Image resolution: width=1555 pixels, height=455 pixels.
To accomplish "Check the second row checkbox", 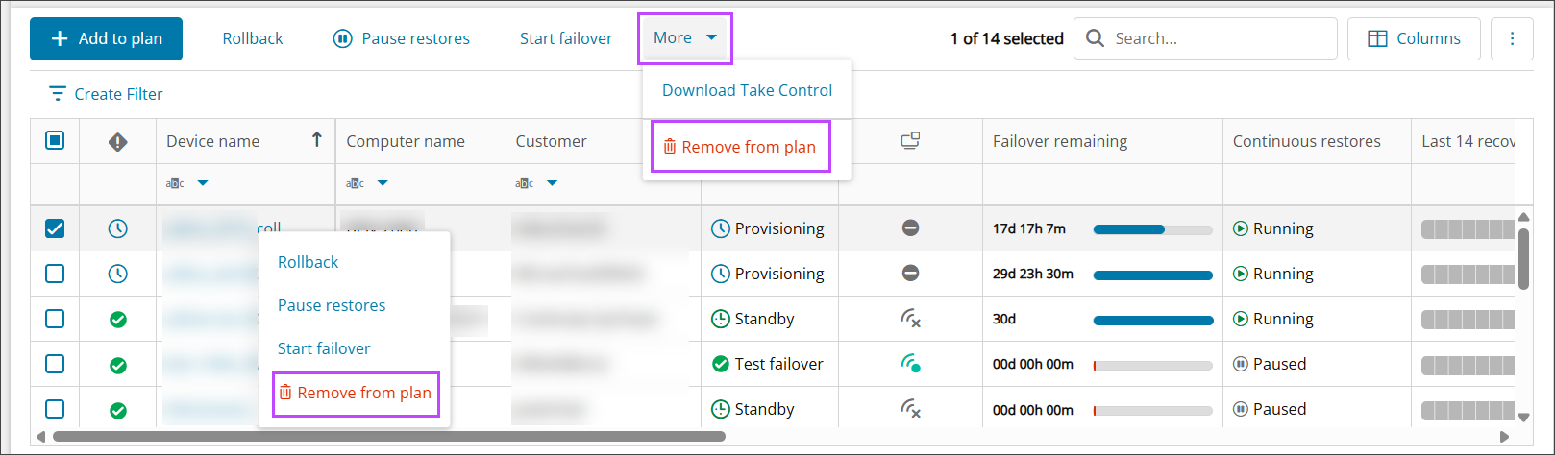I will coord(55,274).
